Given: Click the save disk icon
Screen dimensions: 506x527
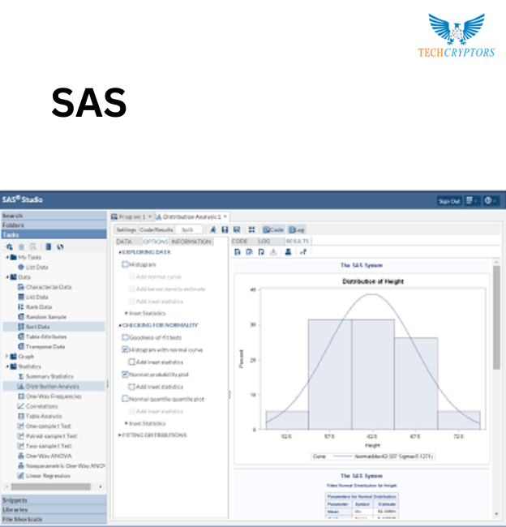Looking at the screenshot, I should coord(225,229).
